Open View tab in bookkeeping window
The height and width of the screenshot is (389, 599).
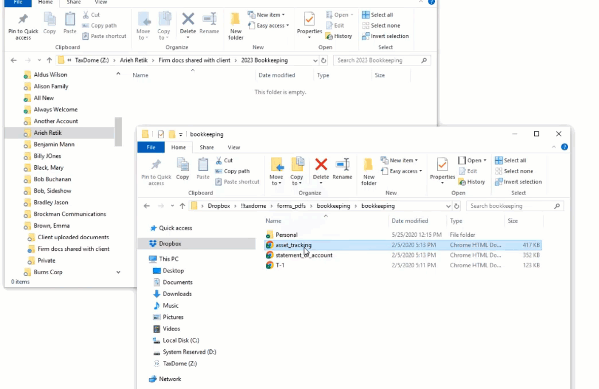pyautogui.click(x=234, y=147)
